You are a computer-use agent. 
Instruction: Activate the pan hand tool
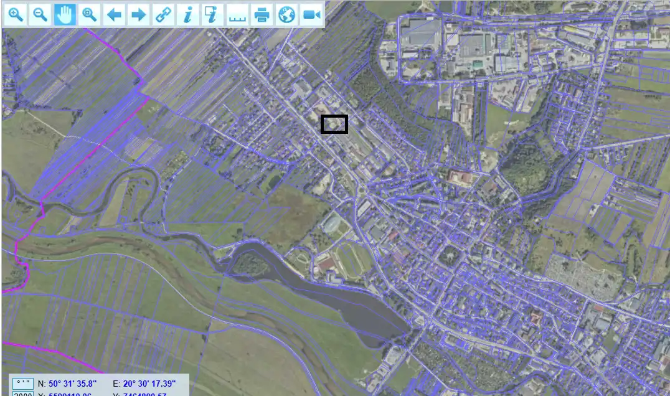pos(65,14)
